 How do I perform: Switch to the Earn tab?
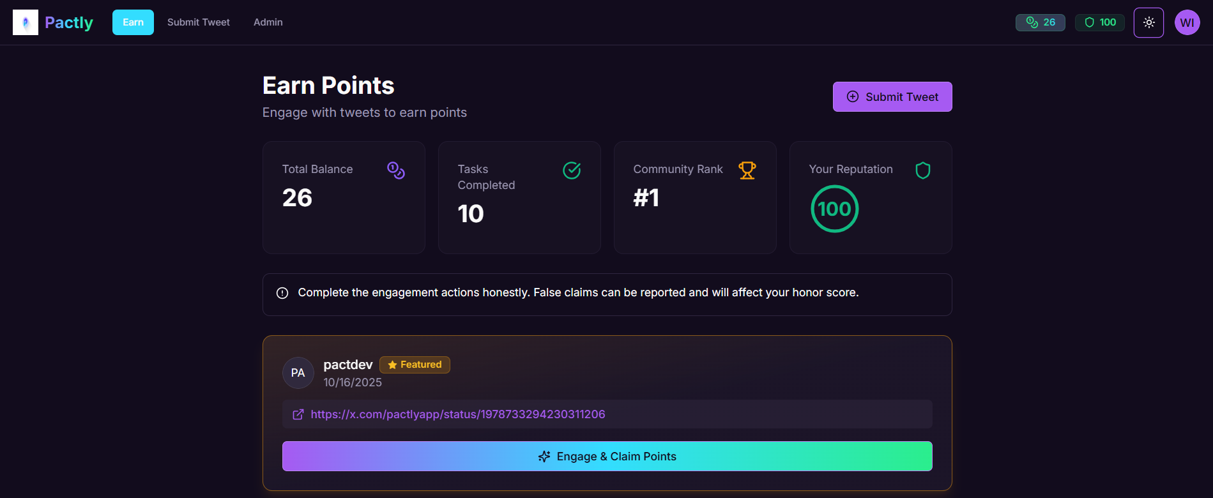coord(133,22)
